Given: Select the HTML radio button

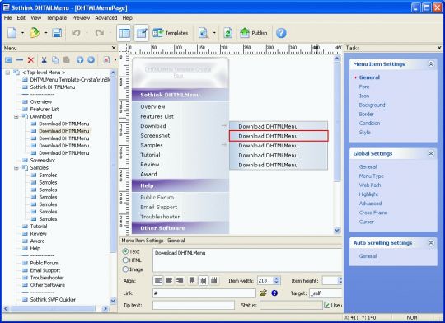Looking at the screenshot, I should tap(125, 260).
